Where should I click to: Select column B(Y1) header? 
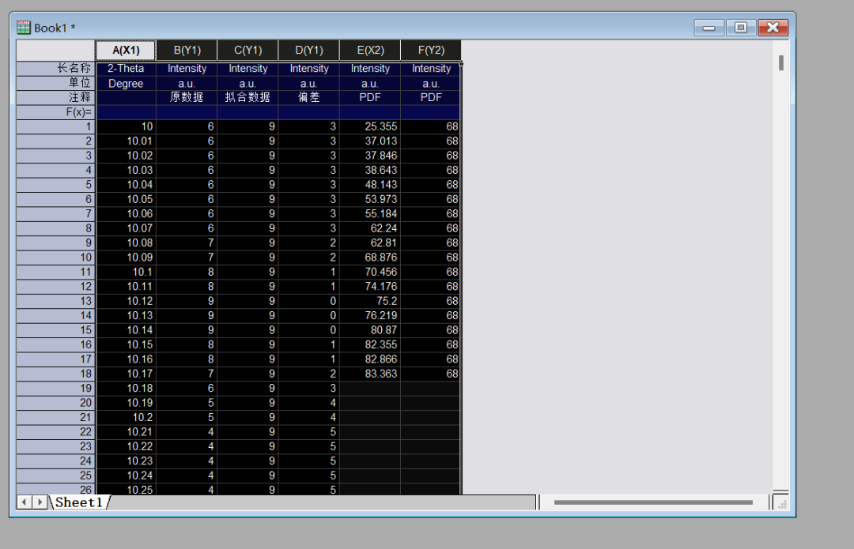187,51
